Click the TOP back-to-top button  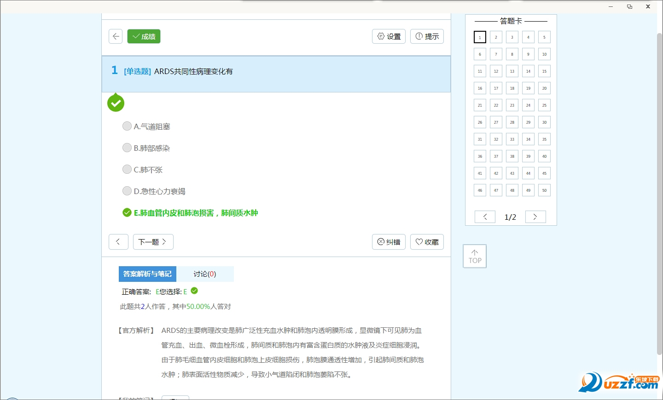(x=475, y=256)
